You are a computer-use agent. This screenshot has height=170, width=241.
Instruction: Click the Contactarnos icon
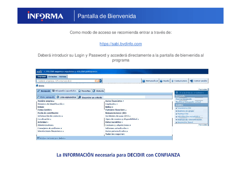[x=173, y=81]
